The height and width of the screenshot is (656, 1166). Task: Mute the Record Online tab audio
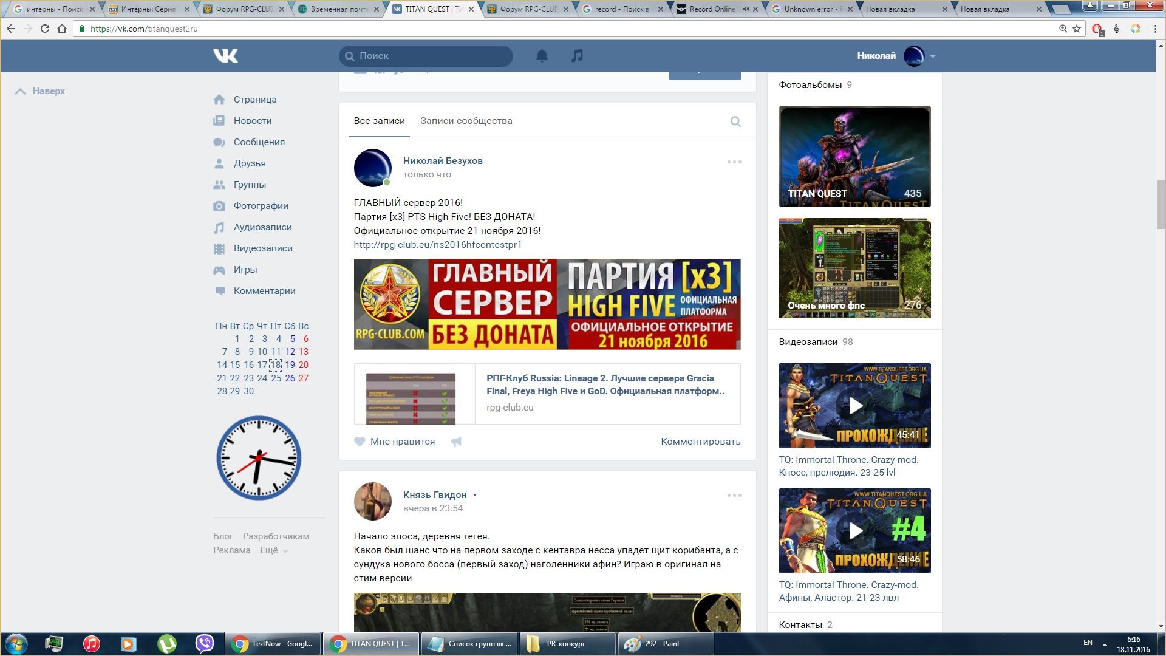[x=746, y=9]
